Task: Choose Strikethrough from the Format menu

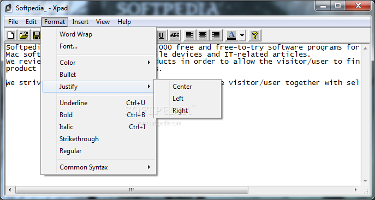Action: point(99,139)
